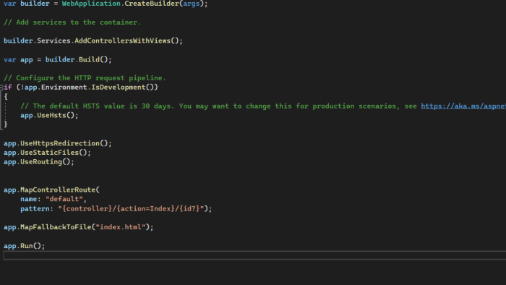Click the "Configure the HTTP request pipeline" comment
This screenshot has height=285, width=506.
pyautogui.click(x=85, y=78)
